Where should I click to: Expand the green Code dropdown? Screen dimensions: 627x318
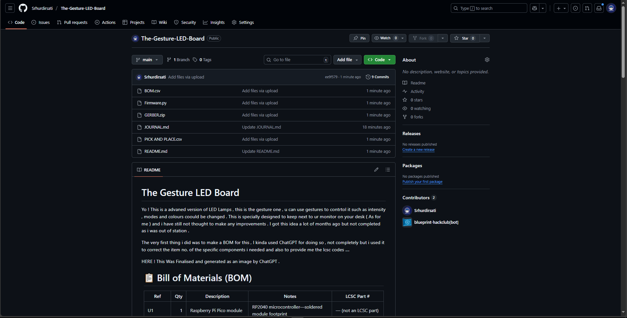tap(379, 60)
